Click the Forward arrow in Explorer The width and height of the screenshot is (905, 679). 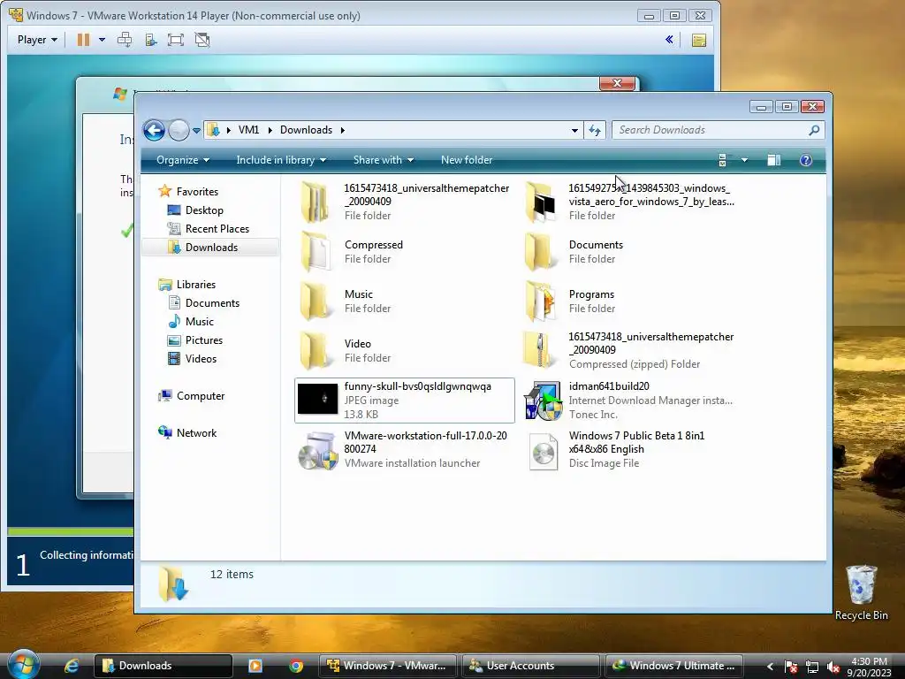[179, 130]
